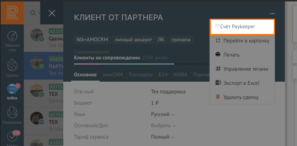This screenshot has width=297, height=146.
Task: Edit the Бюджет value 1 ₽
Action: (x=155, y=103)
